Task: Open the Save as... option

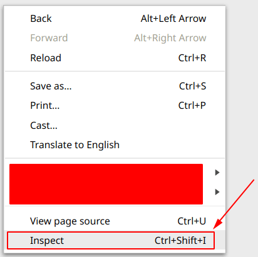Action: point(115,86)
